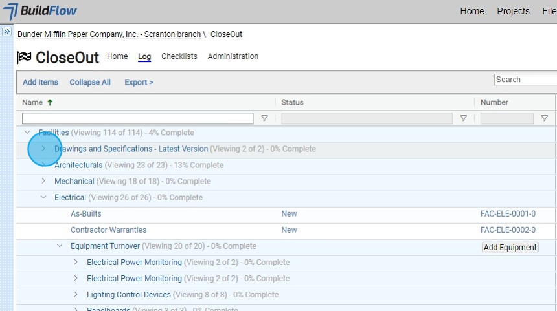Screen dimensions: 557x311
Task: Sort by the Name column header
Action: coord(32,103)
